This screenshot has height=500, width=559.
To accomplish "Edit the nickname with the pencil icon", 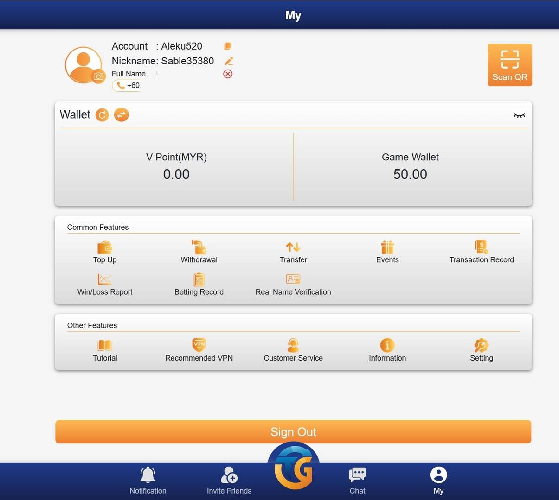I will (229, 61).
